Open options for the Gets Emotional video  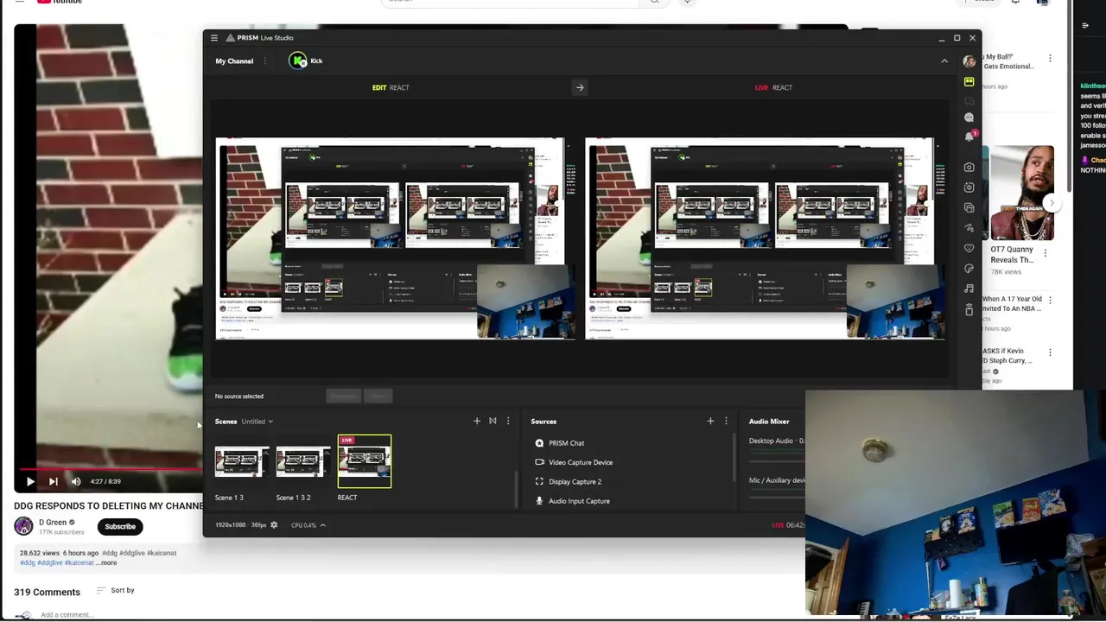(1050, 59)
